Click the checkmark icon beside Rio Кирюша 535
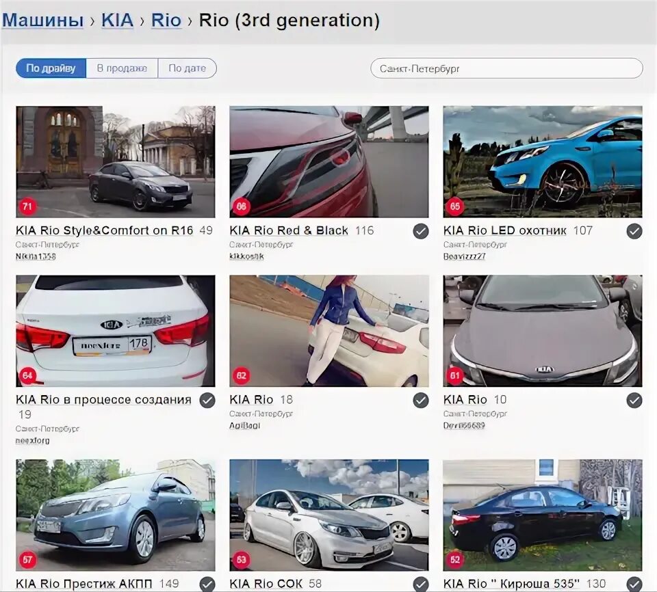Image resolution: width=657 pixels, height=592 pixels. (634, 584)
